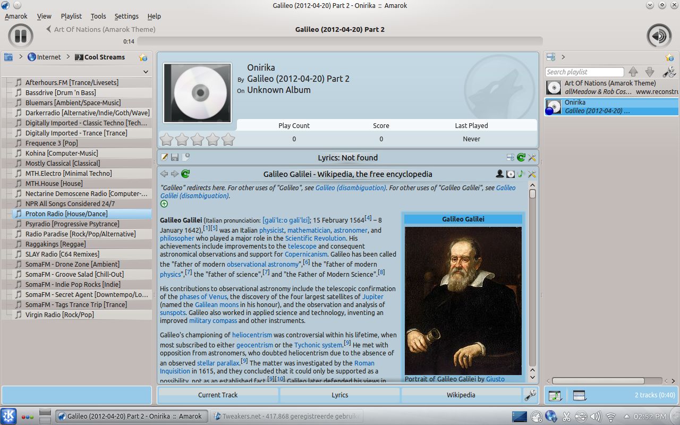Image resolution: width=680 pixels, height=425 pixels.
Task: Toggle lyrics auto-scroll icon
Action: click(x=511, y=157)
